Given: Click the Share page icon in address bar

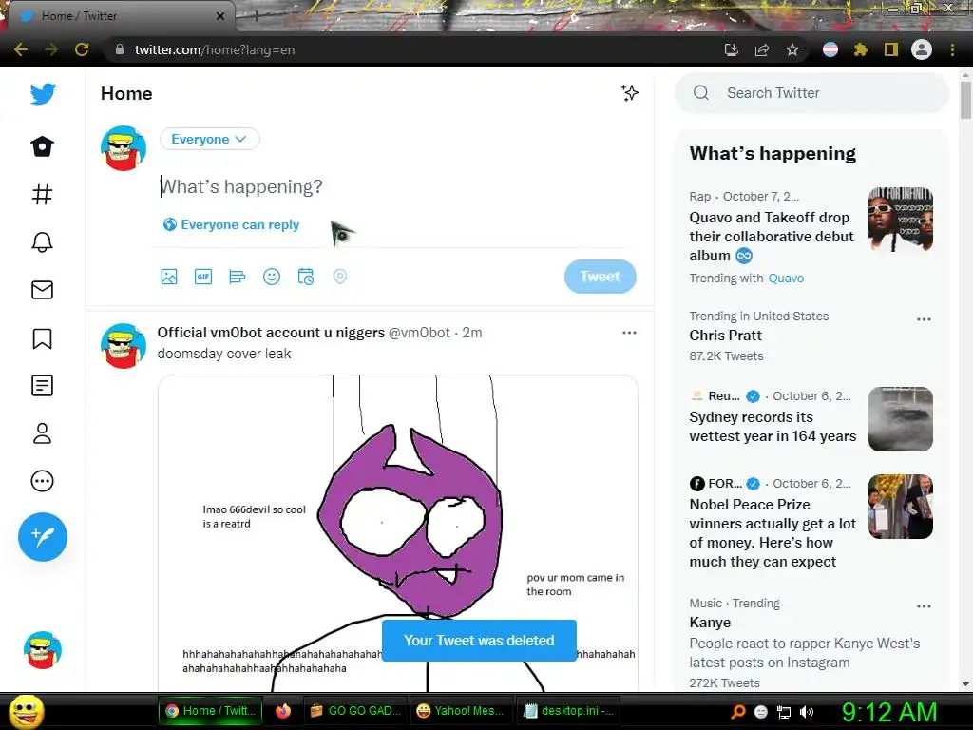Looking at the screenshot, I should [x=762, y=49].
